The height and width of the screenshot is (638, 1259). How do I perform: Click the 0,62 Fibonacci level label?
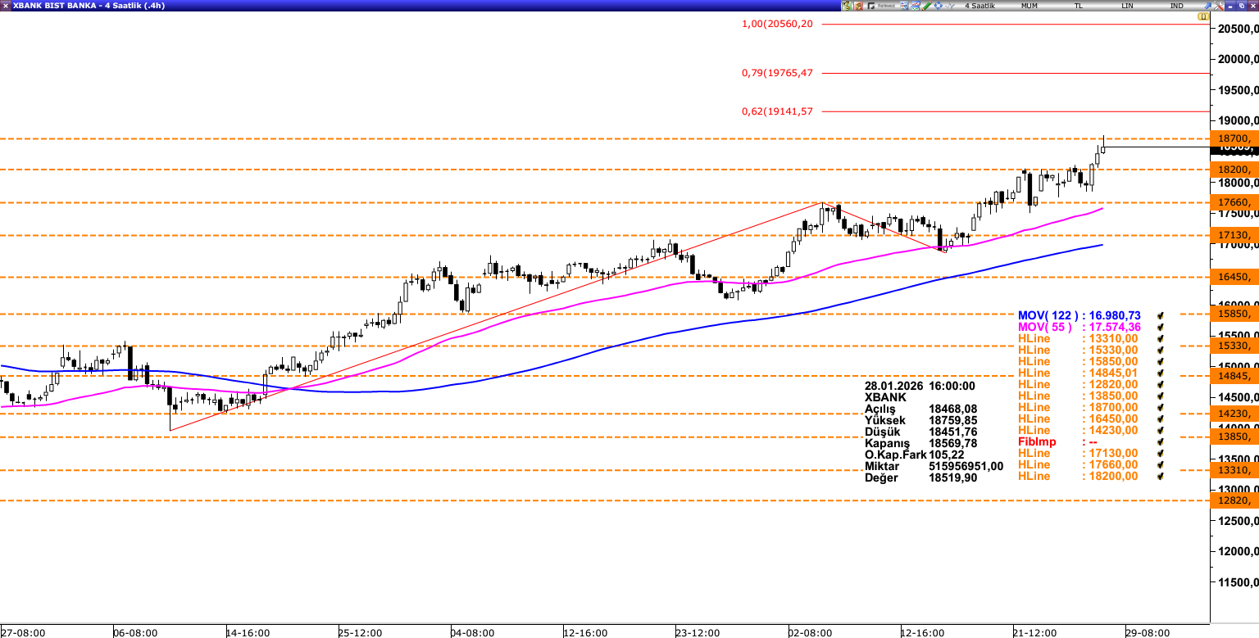[x=777, y=111]
